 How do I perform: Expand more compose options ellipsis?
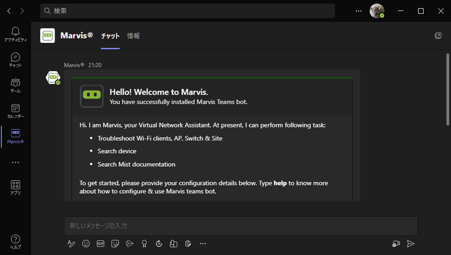pos(203,244)
